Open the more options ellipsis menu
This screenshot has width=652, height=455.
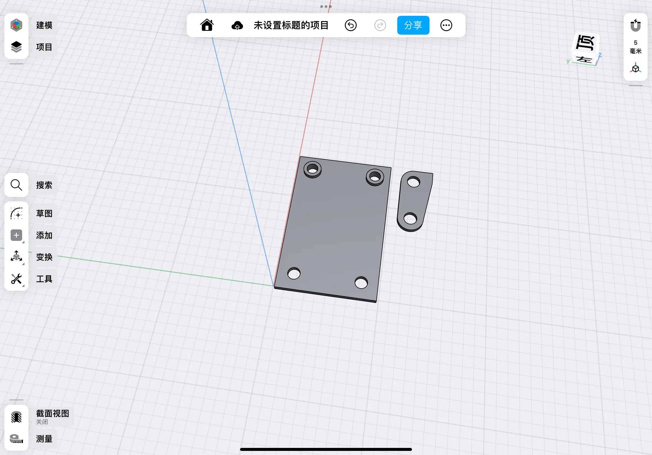click(446, 25)
